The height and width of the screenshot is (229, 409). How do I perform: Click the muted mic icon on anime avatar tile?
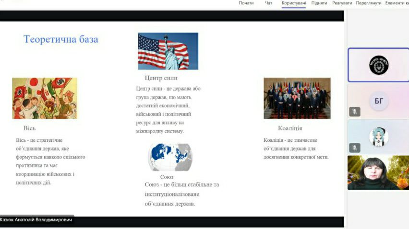point(355,147)
